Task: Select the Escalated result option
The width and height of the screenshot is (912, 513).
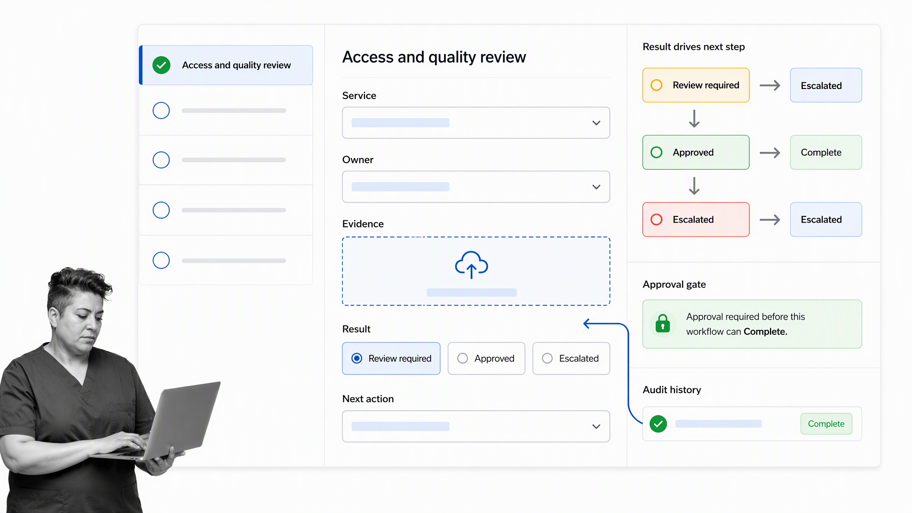Action: click(x=571, y=358)
